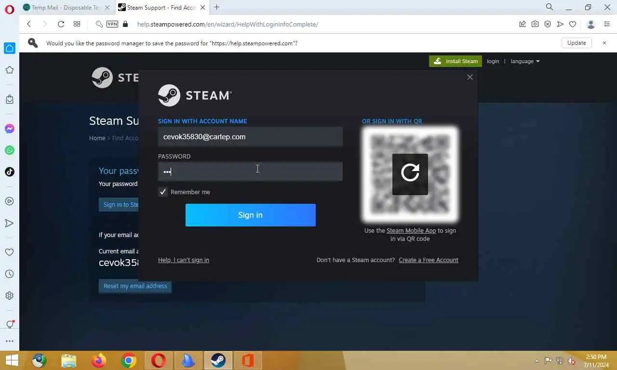
Task: Open Settings gear in Opera sidebar
Action: point(10,296)
